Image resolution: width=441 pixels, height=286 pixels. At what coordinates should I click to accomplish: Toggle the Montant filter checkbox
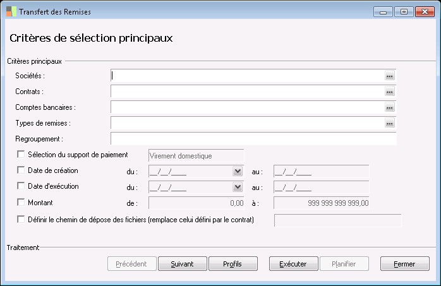coord(21,203)
